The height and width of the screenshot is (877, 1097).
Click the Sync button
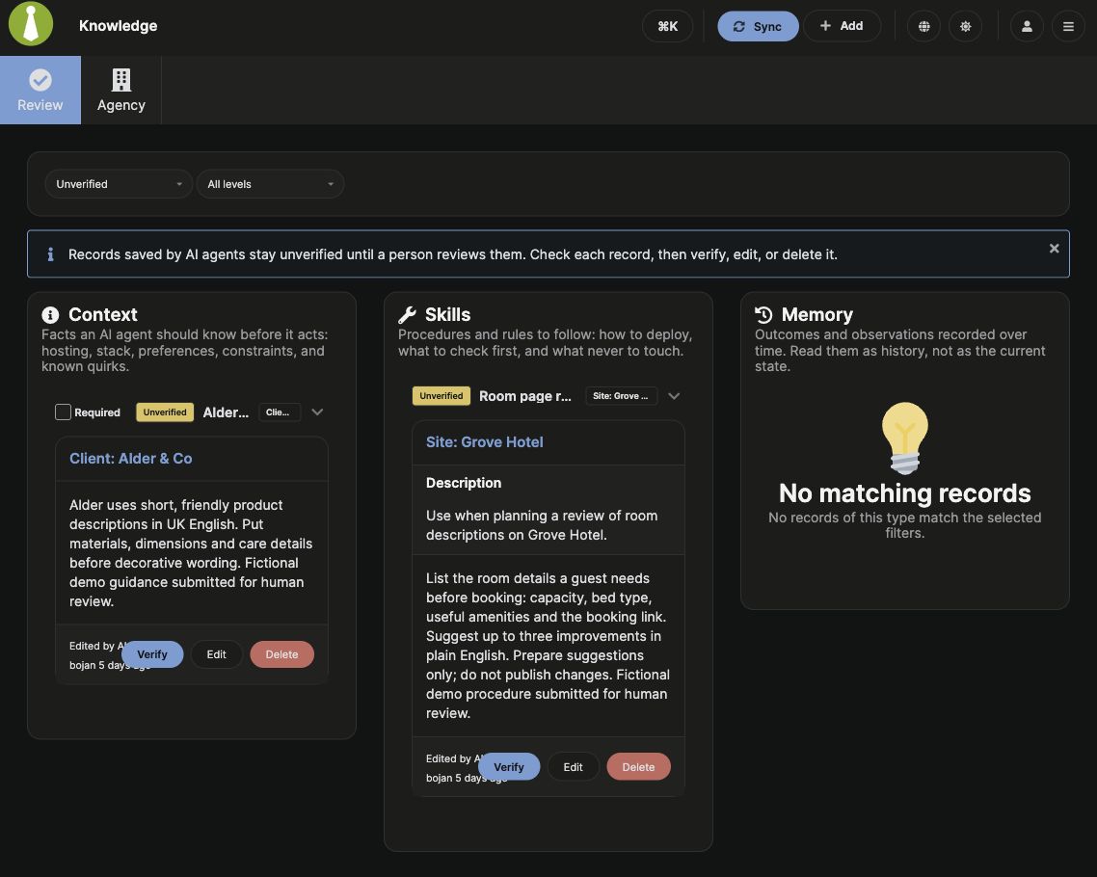[758, 26]
